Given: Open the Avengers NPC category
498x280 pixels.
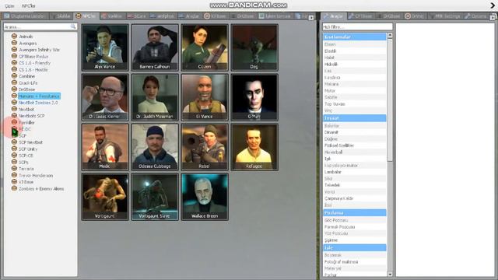Looking at the screenshot, I should tap(28, 44).
